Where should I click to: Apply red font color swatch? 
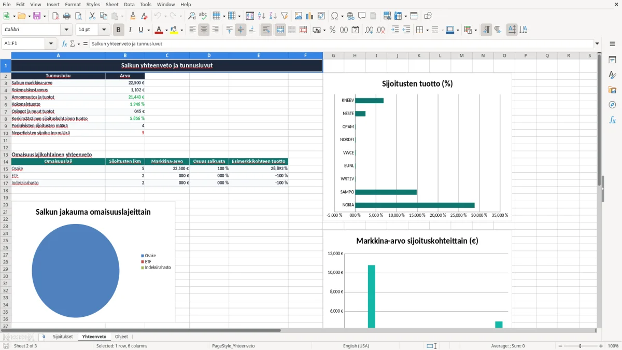(159, 30)
